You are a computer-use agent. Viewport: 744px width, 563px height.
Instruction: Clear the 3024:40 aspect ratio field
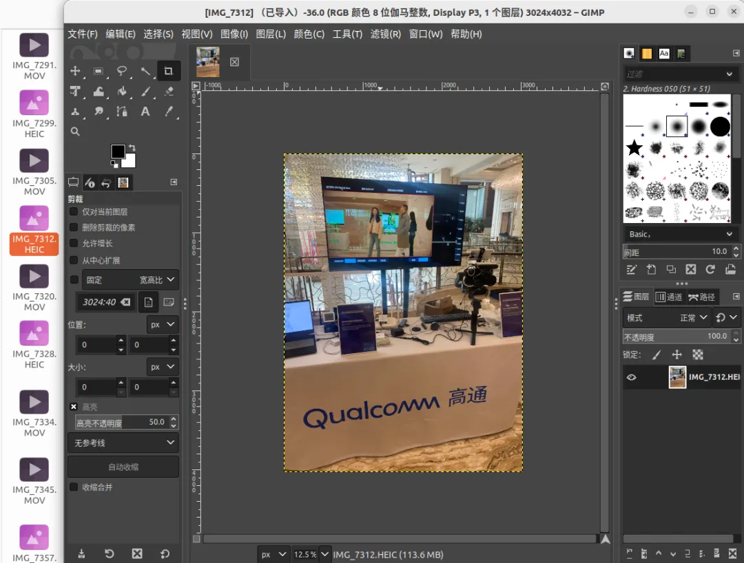point(125,302)
